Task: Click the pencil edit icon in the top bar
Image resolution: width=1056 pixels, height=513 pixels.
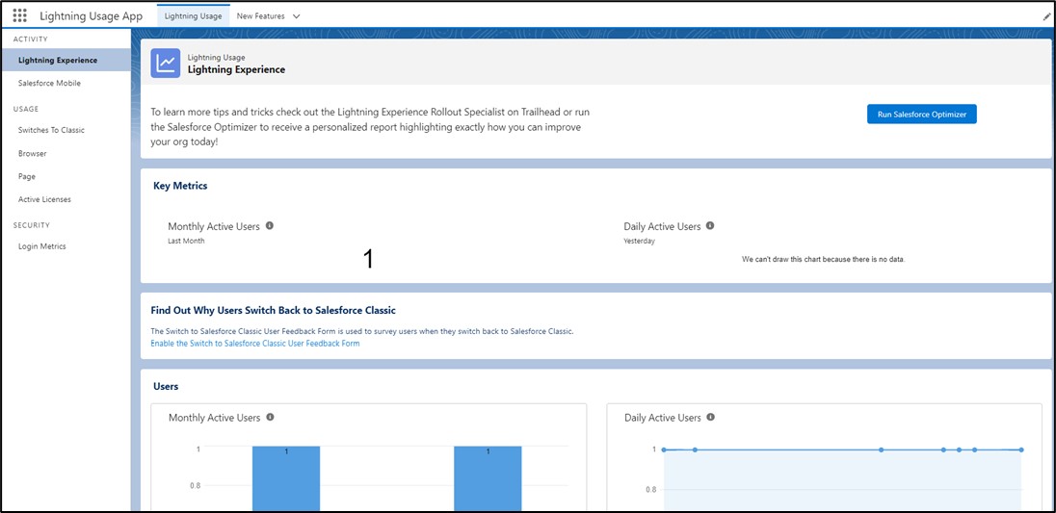Action: click(1046, 17)
